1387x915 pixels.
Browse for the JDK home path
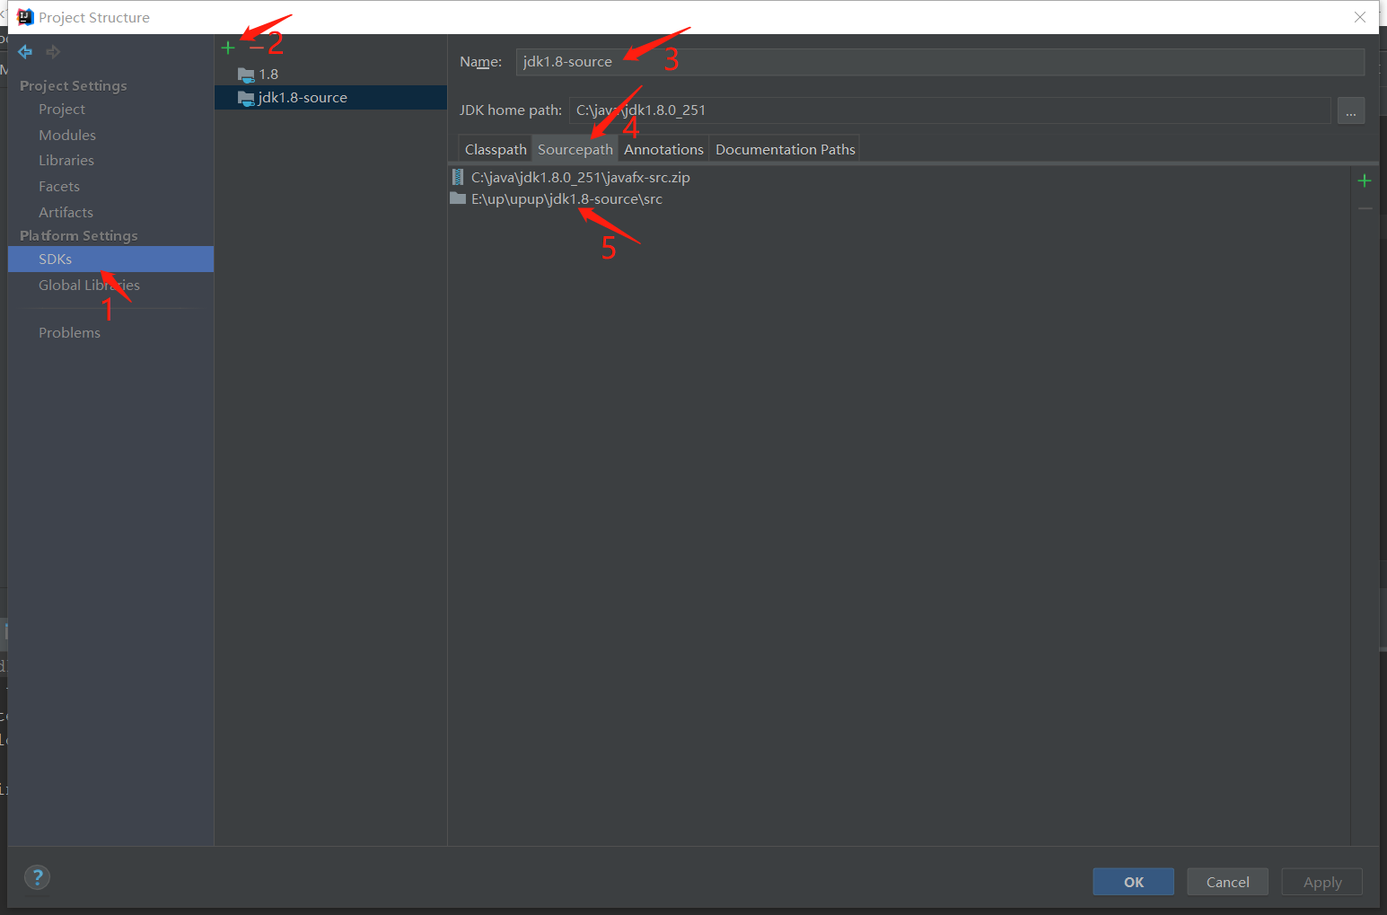[1351, 110]
